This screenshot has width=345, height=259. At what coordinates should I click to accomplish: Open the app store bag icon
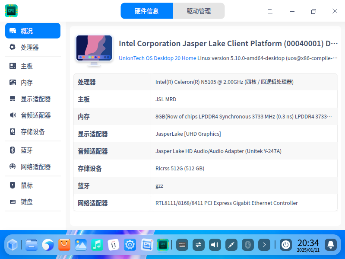[64, 245]
